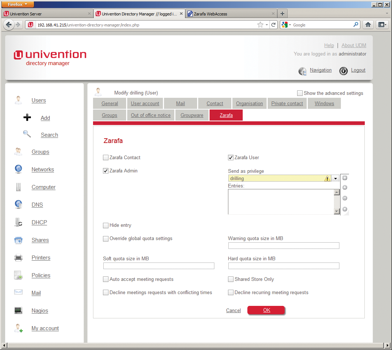
Task: Check Show the advanced settings
Action: point(300,93)
